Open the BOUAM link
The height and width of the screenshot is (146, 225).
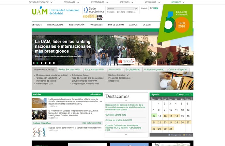[x=154, y=8]
